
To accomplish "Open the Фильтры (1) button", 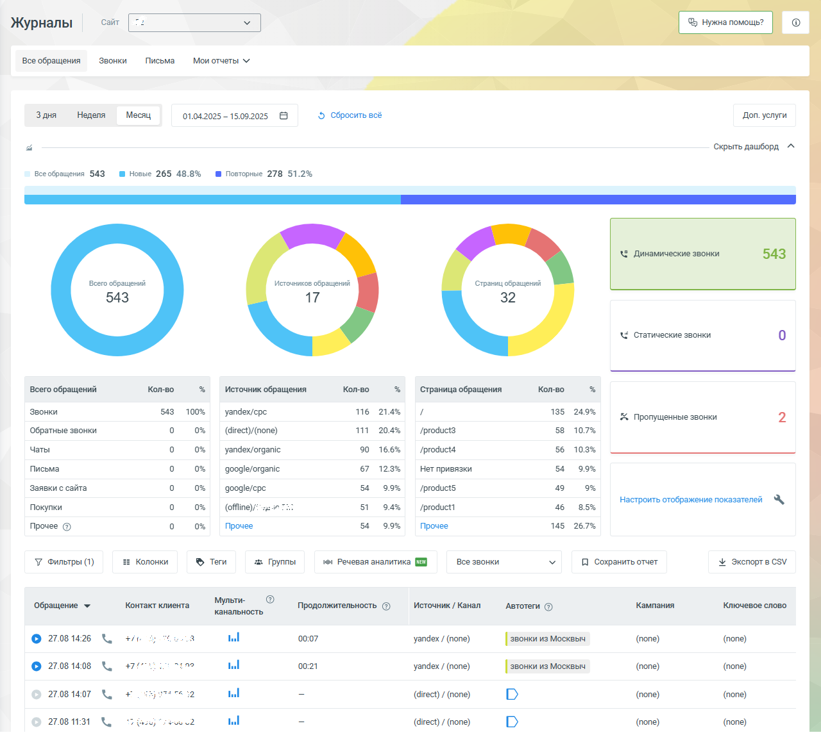I will click(x=63, y=562).
